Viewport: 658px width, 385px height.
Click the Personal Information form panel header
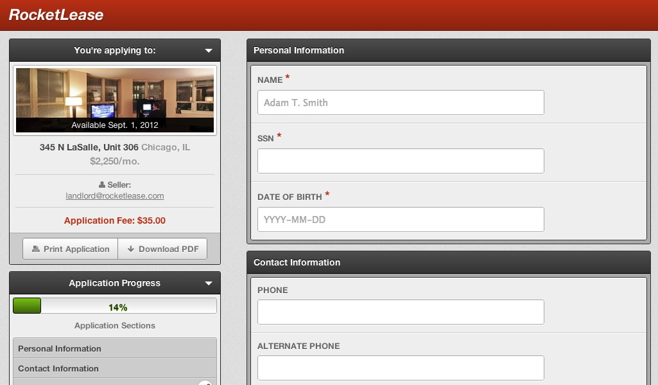(449, 50)
